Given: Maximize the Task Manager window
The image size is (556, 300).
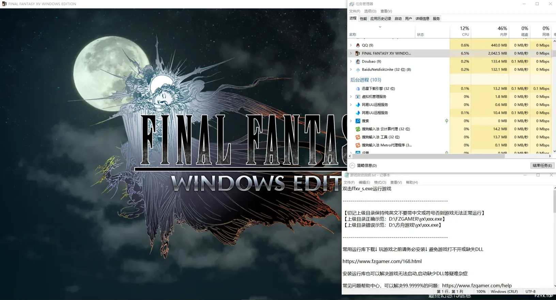Looking at the screenshot, I should coord(537,4).
